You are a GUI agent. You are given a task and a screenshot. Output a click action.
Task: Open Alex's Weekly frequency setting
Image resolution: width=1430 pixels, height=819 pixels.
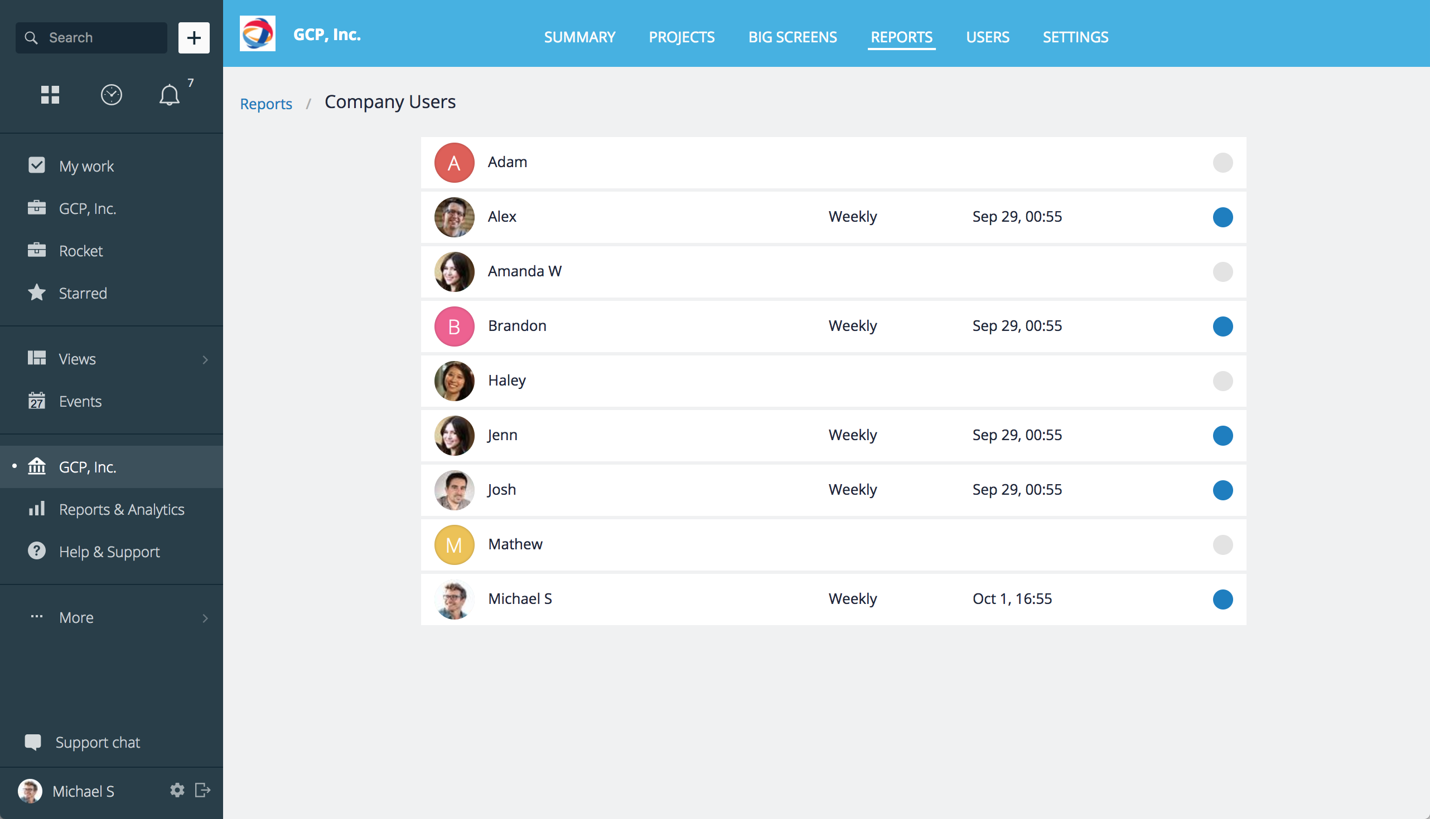(852, 217)
